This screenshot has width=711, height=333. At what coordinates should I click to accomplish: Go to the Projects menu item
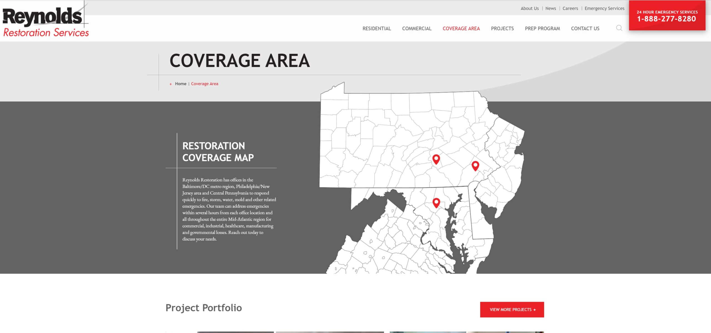(x=502, y=28)
